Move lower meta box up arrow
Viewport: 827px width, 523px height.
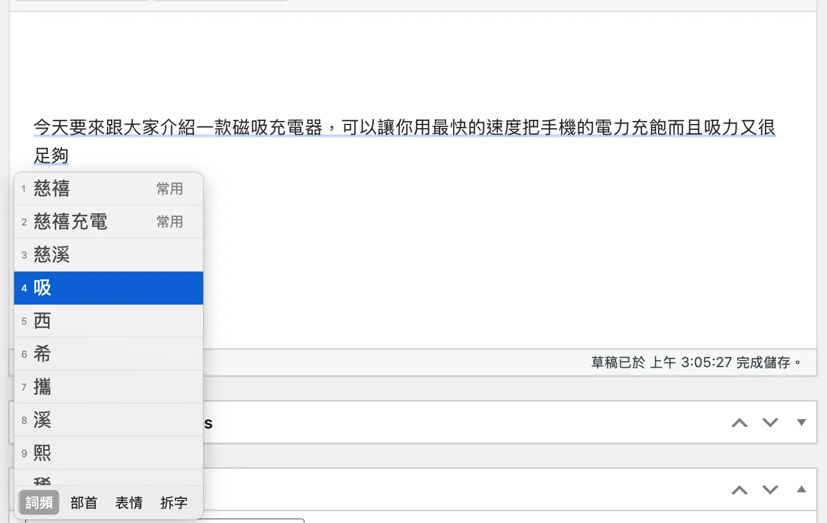(x=740, y=490)
